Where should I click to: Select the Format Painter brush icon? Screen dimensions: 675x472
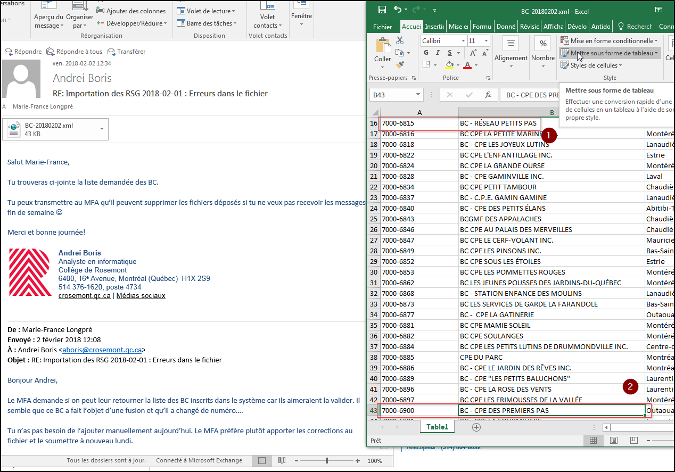tap(400, 65)
